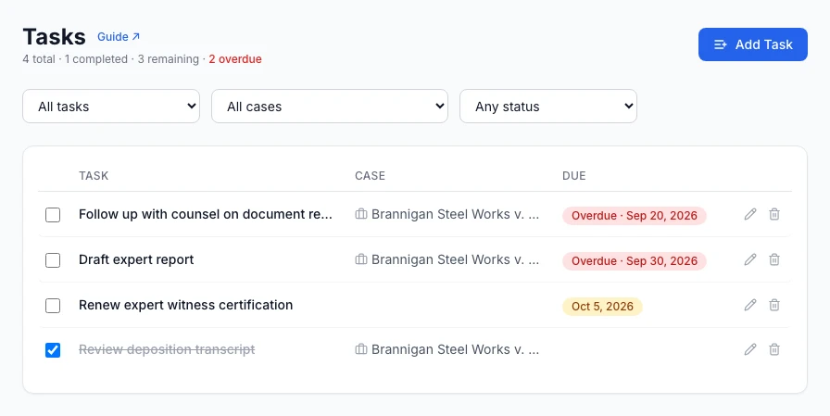Click briefcase icon in Draft expert report row
The width and height of the screenshot is (830, 416).
click(x=361, y=259)
